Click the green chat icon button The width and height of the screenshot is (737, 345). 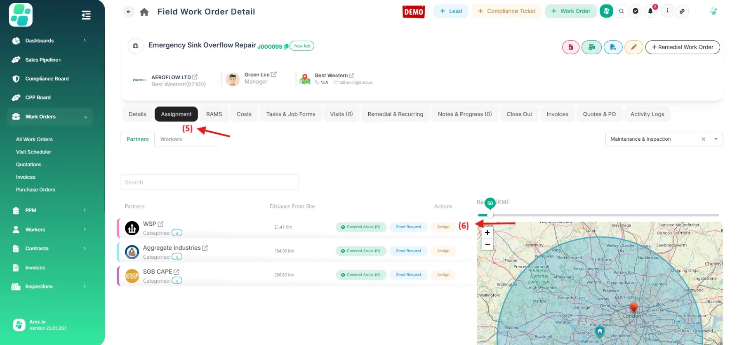591,47
